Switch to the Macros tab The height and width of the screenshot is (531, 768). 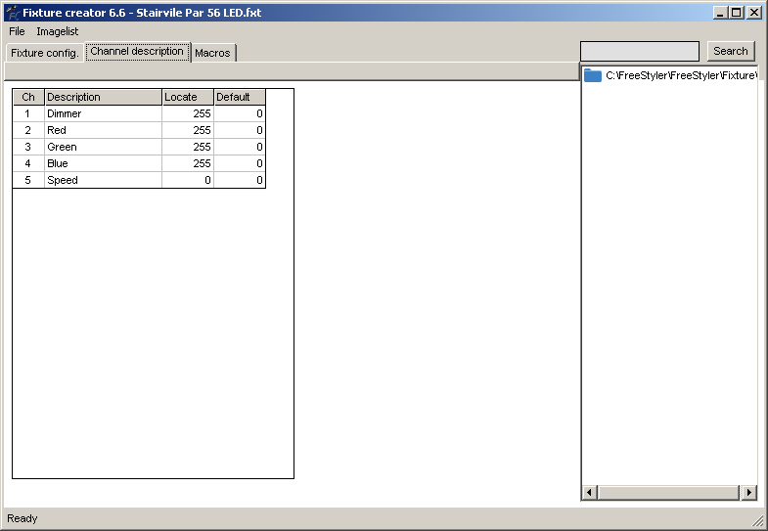coord(212,53)
